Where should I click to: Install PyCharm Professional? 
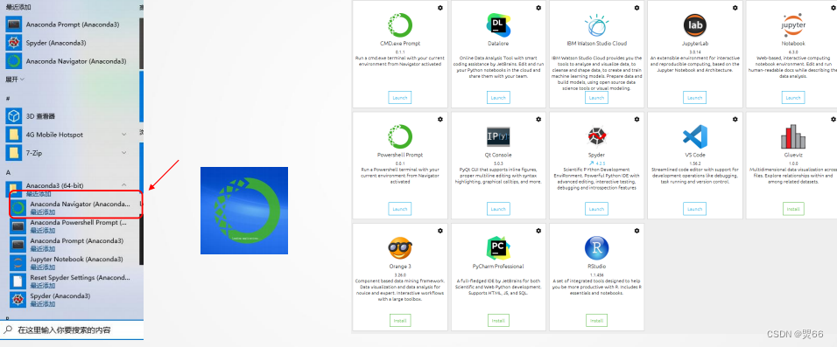click(498, 321)
